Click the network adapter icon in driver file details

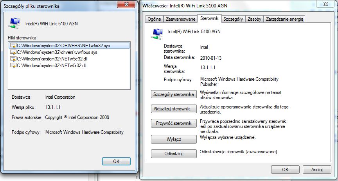coord(14,23)
